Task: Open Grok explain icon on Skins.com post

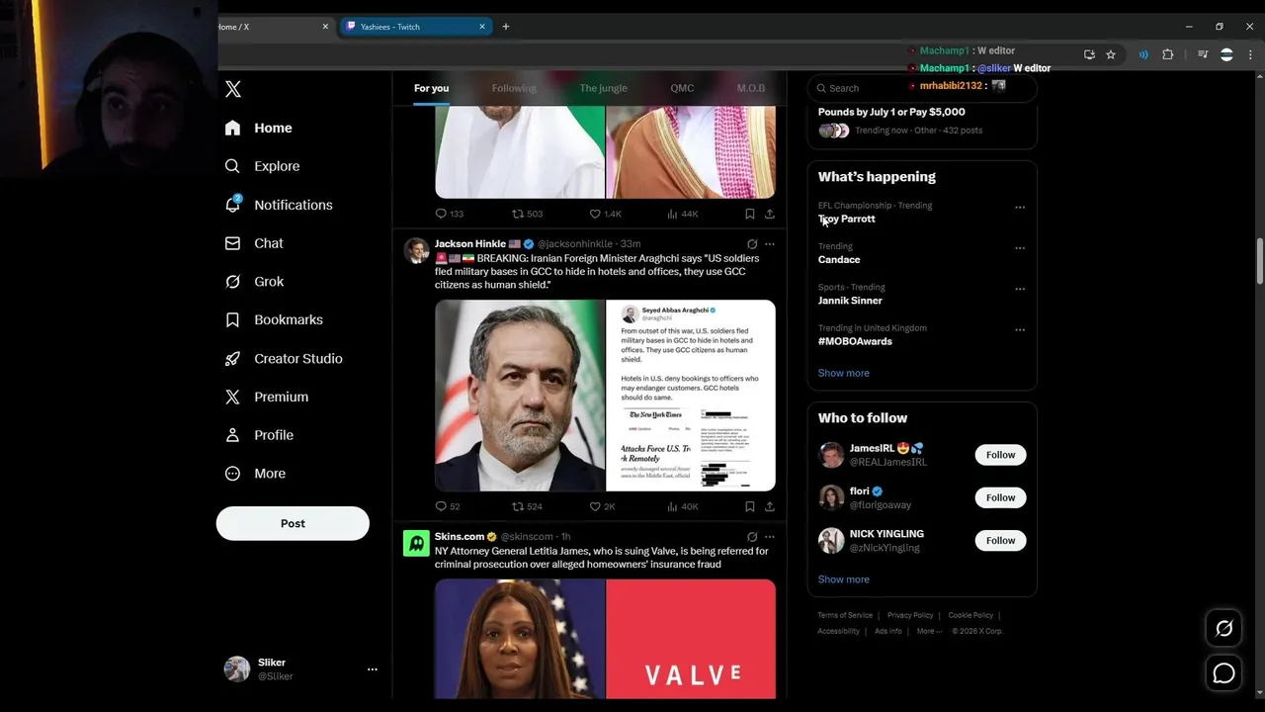Action: tap(752, 537)
